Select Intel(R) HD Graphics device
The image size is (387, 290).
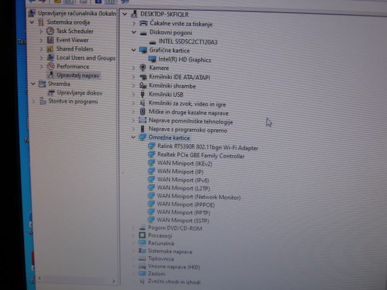184,60
